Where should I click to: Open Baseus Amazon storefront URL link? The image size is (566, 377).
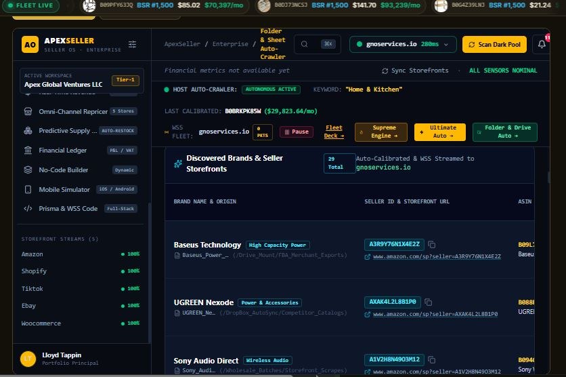click(x=437, y=256)
